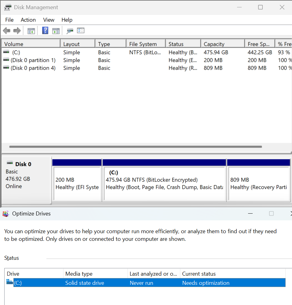
Task: Click the Disk 0 Basic 476.92 GB label
Action: pyautogui.click(x=26, y=180)
